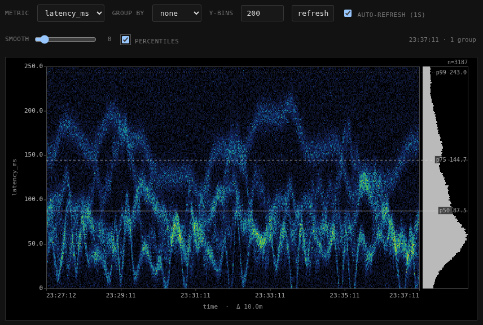Screen dimensions: 483x325
Task: Click the p50 87.5 percentile label
Action: [x=453, y=210]
